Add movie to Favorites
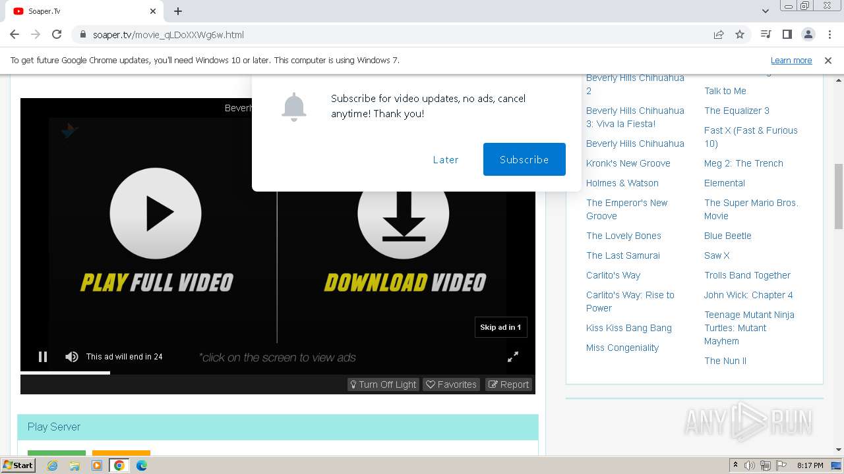Screen dimensions: 844x474 pos(451,384)
